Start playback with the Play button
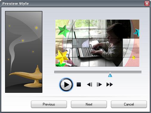Image resolution: width=151 pixels, height=113 pixels. (66, 85)
